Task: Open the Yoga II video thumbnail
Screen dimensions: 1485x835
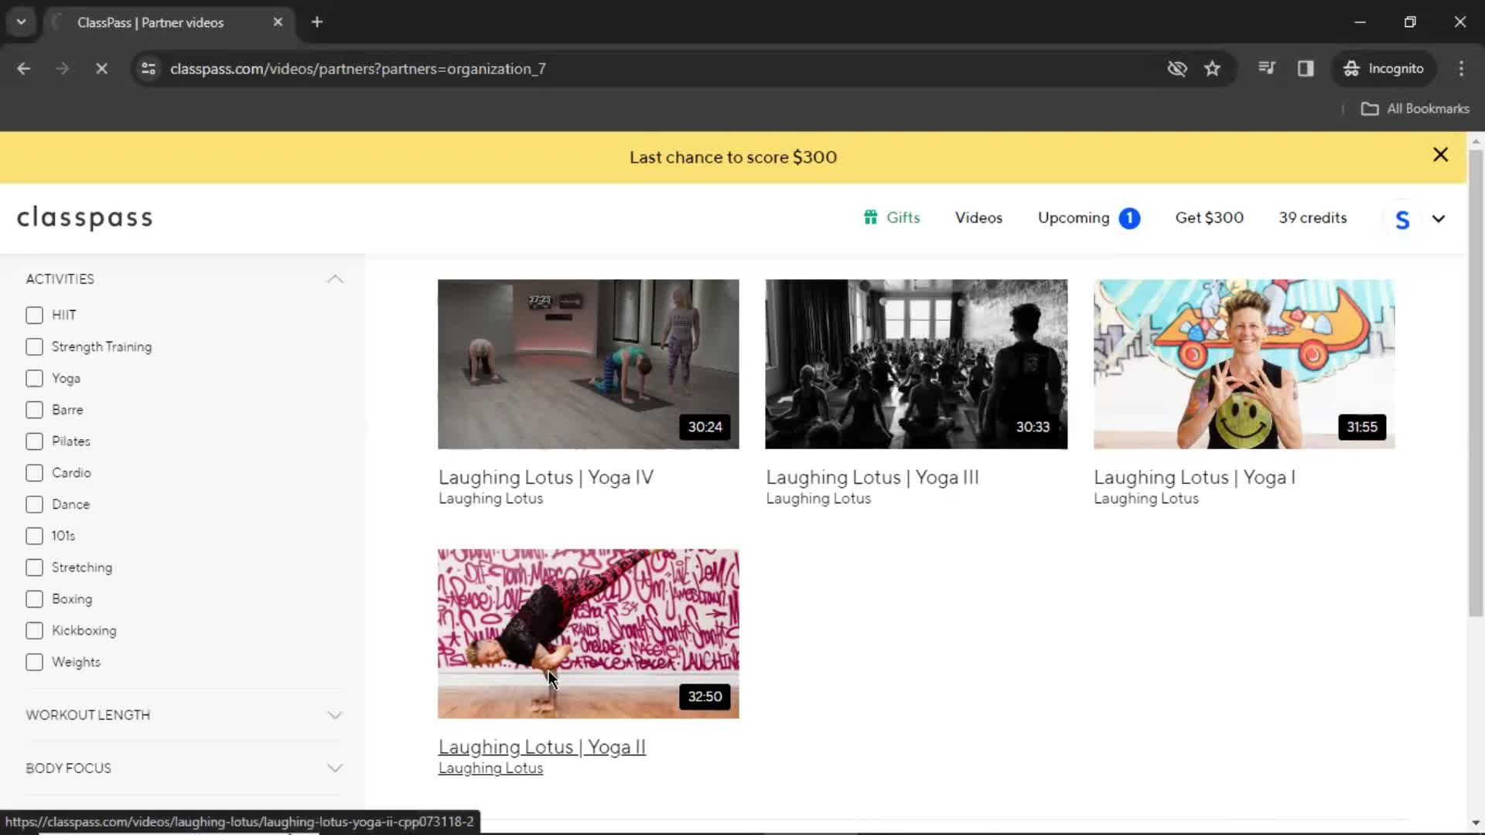Action: (x=588, y=634)
